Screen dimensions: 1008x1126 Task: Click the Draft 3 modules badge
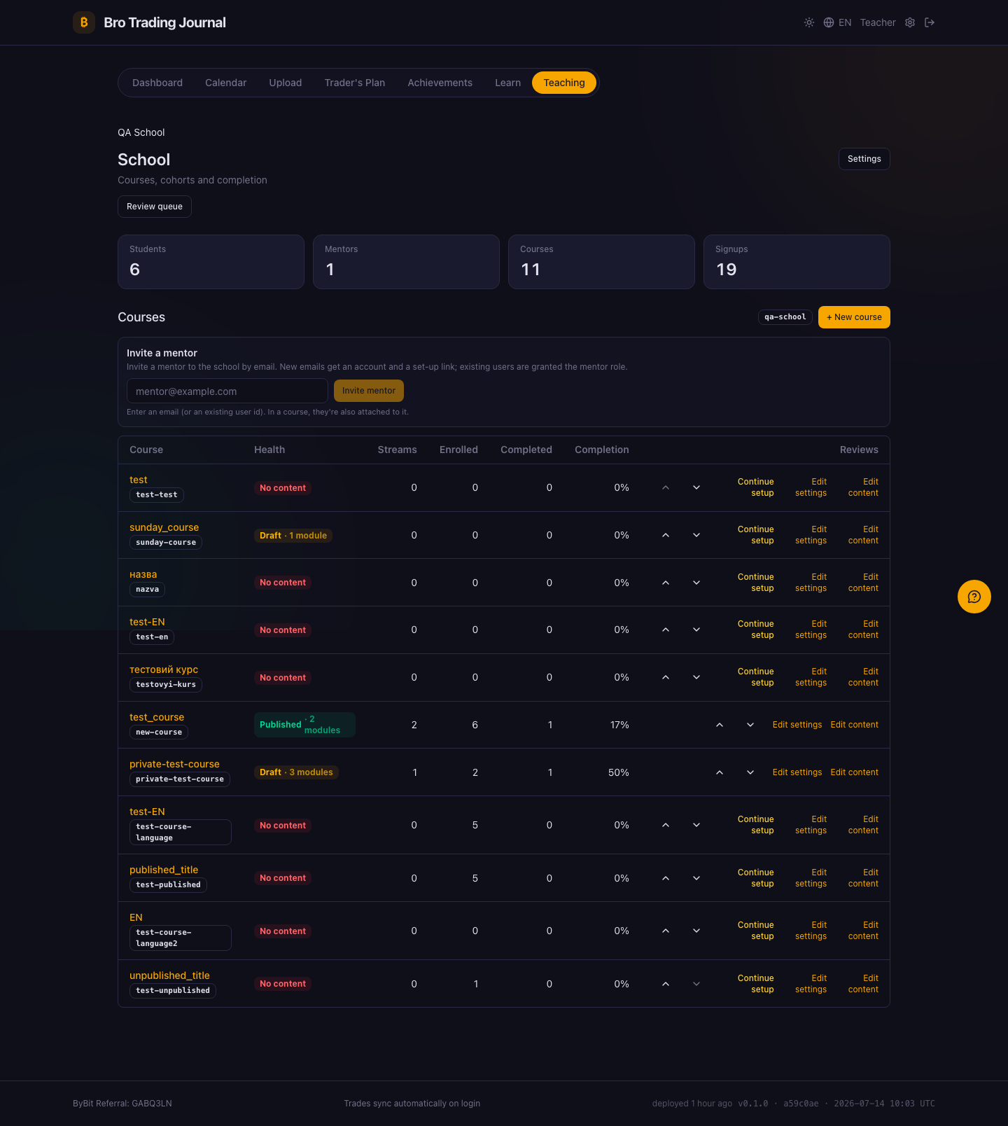297,772
